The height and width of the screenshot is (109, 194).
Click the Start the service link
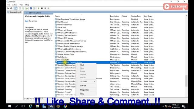(26, 21)
